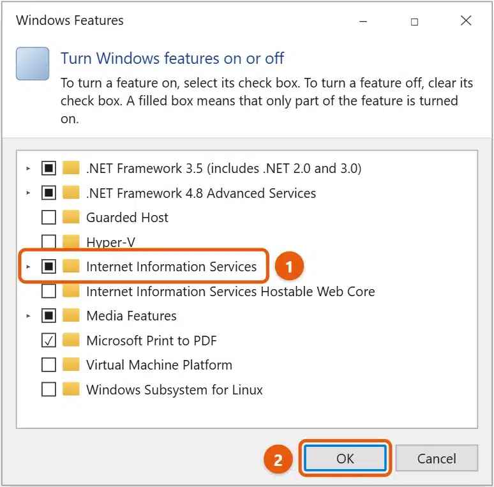Maximize the Windows Features dialog

pos(415,22)
